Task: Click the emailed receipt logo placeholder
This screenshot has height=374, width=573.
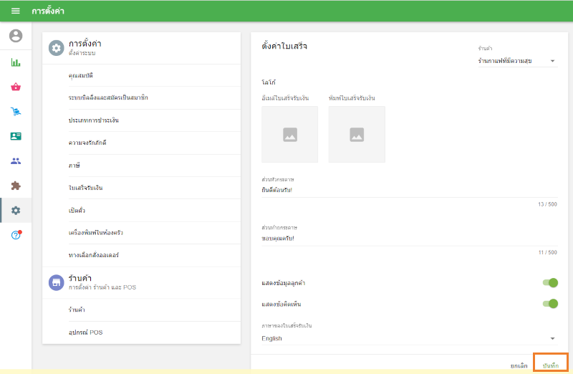Action: (x=289, y=134)
